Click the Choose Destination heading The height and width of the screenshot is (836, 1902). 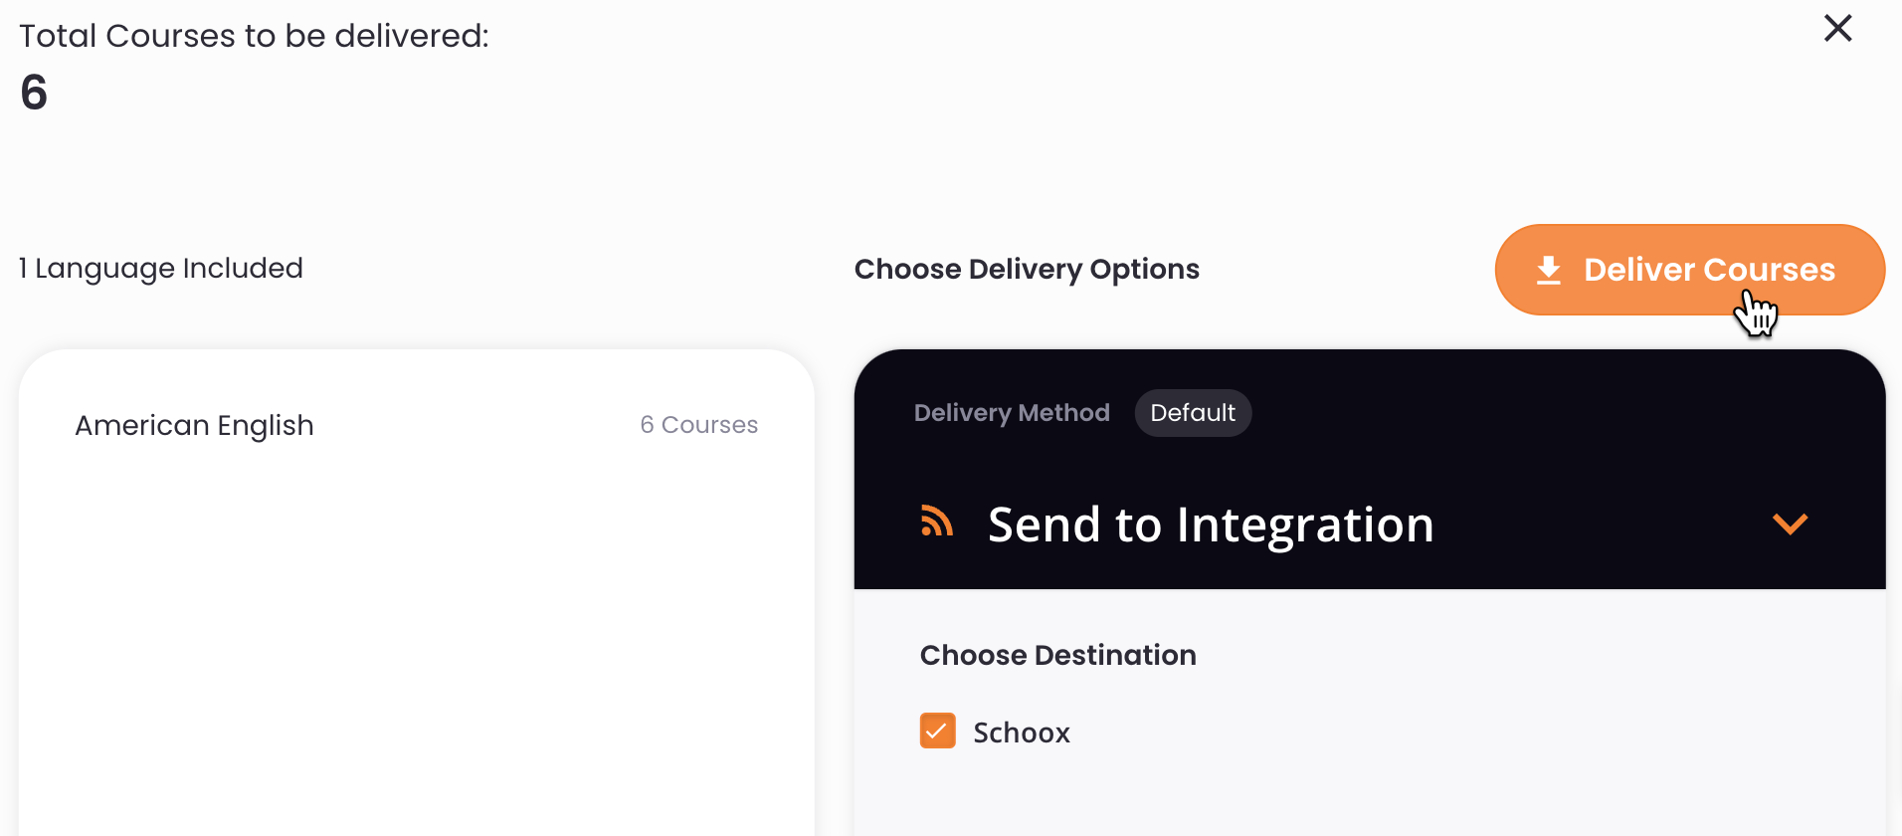[1057, 655]
